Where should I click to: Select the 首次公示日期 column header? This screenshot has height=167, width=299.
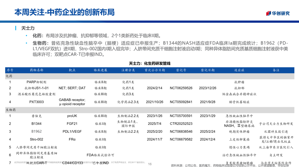pos(155,70)
